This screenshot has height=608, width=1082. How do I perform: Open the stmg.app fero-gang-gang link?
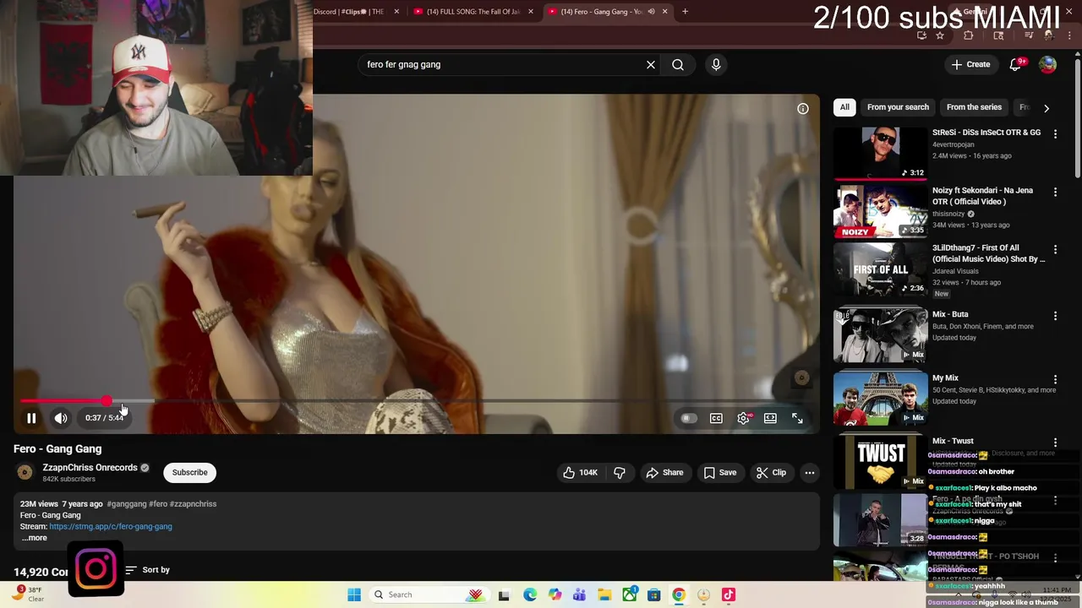pos(111,526)
